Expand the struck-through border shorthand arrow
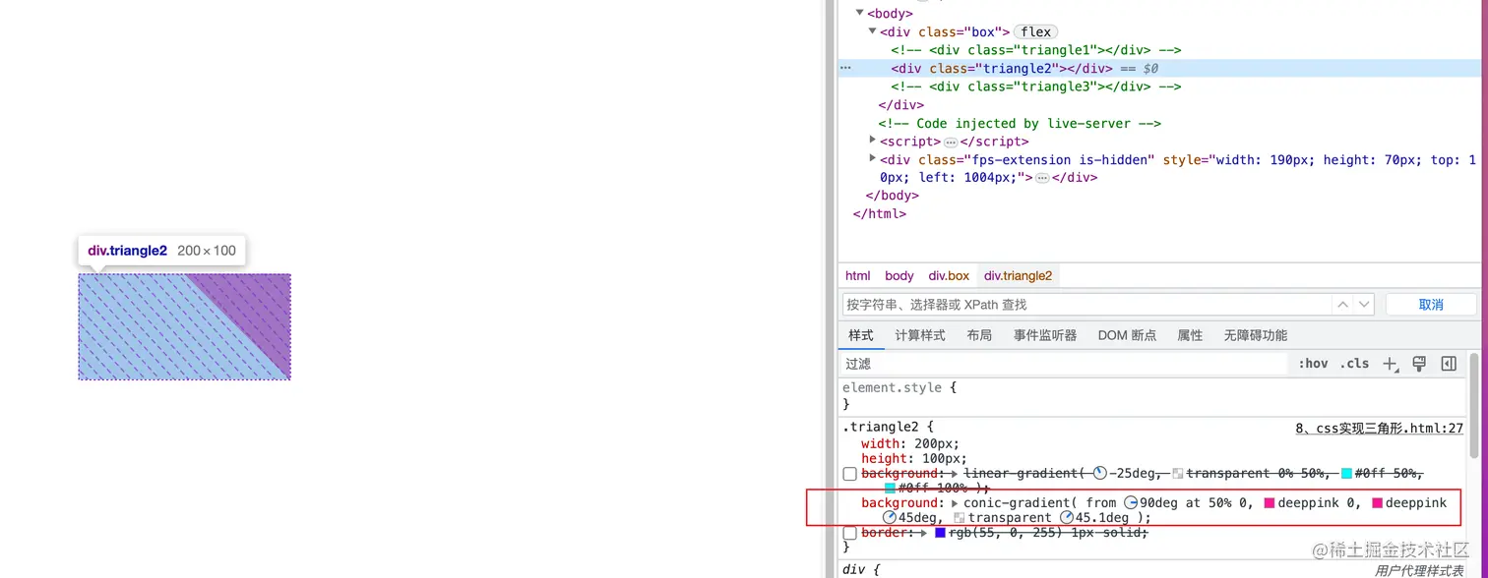Screen dimensions: 1488x578 coord(925,532)
